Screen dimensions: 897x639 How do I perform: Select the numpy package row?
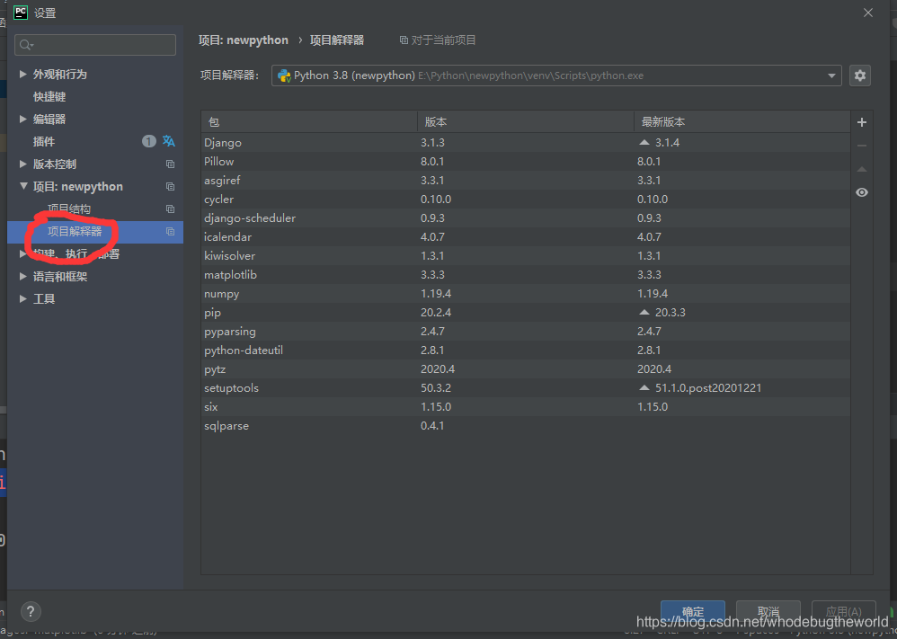pos(525,294)
